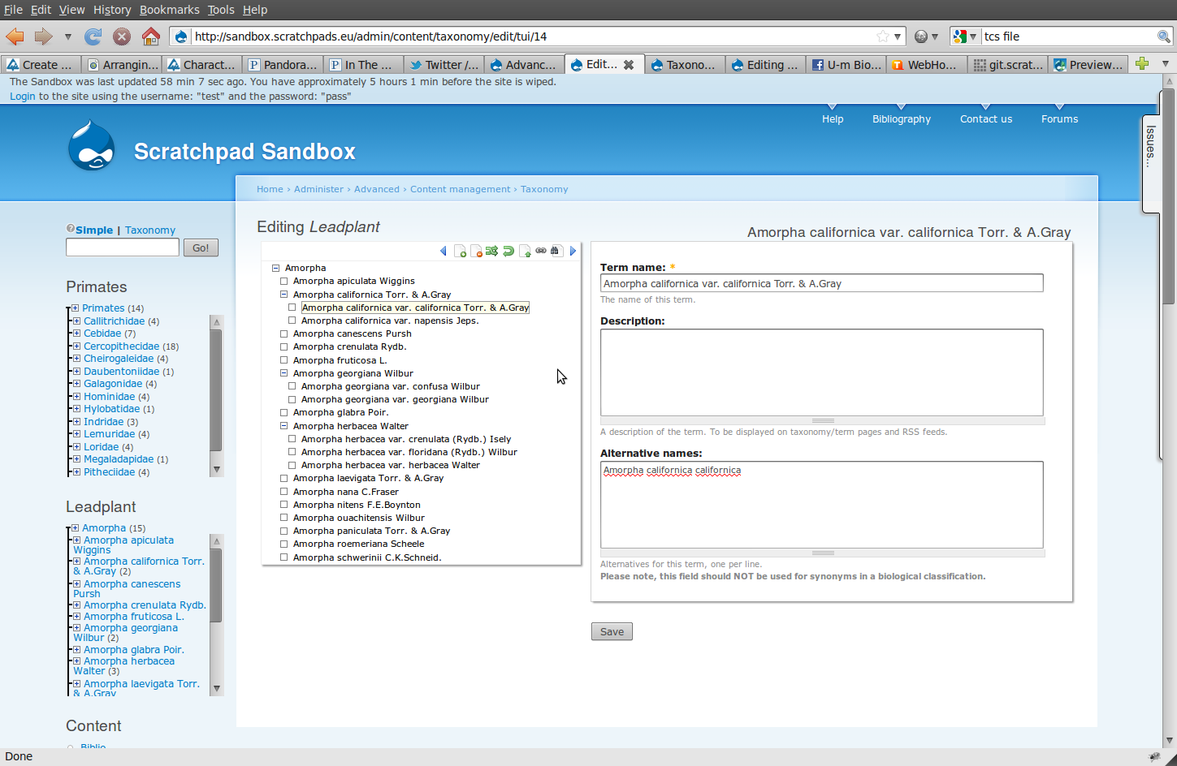The height and width of the screenshot is (766, 1177).
Task: Expand Hominidae in the Primates sidebar
Action: pos(76,397)
